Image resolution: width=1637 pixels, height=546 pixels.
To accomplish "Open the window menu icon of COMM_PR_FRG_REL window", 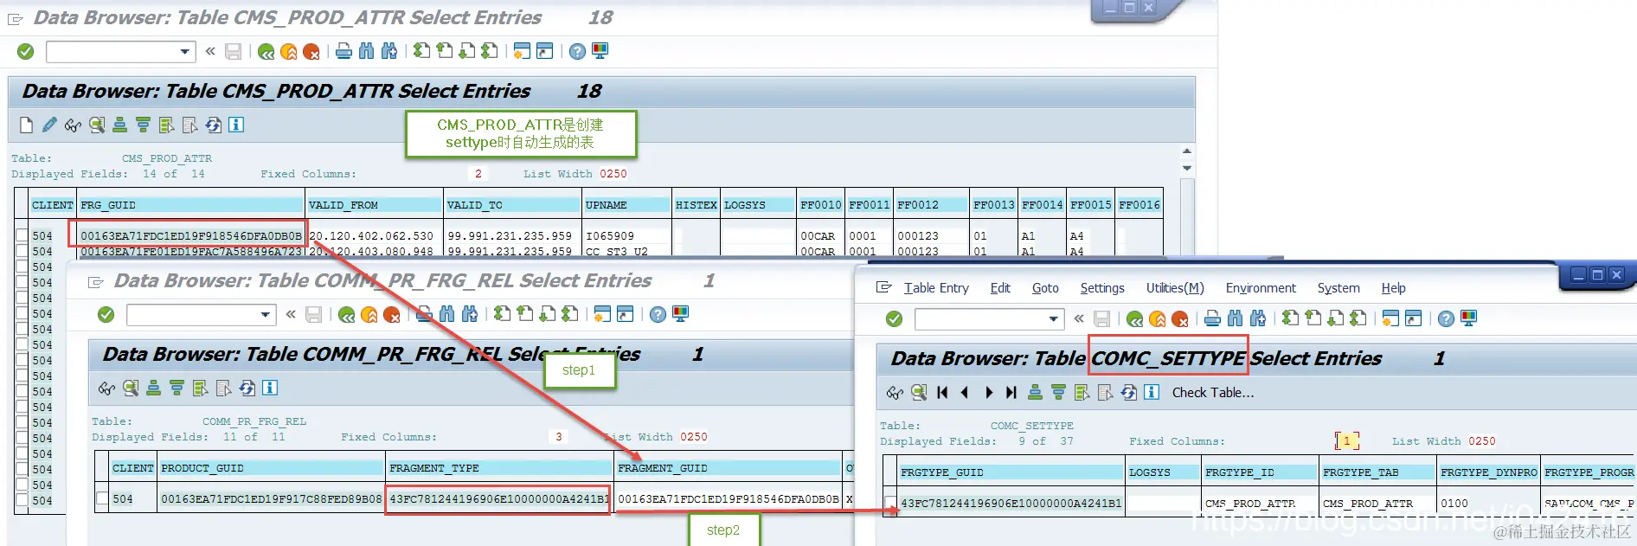I will click(96, 282).
